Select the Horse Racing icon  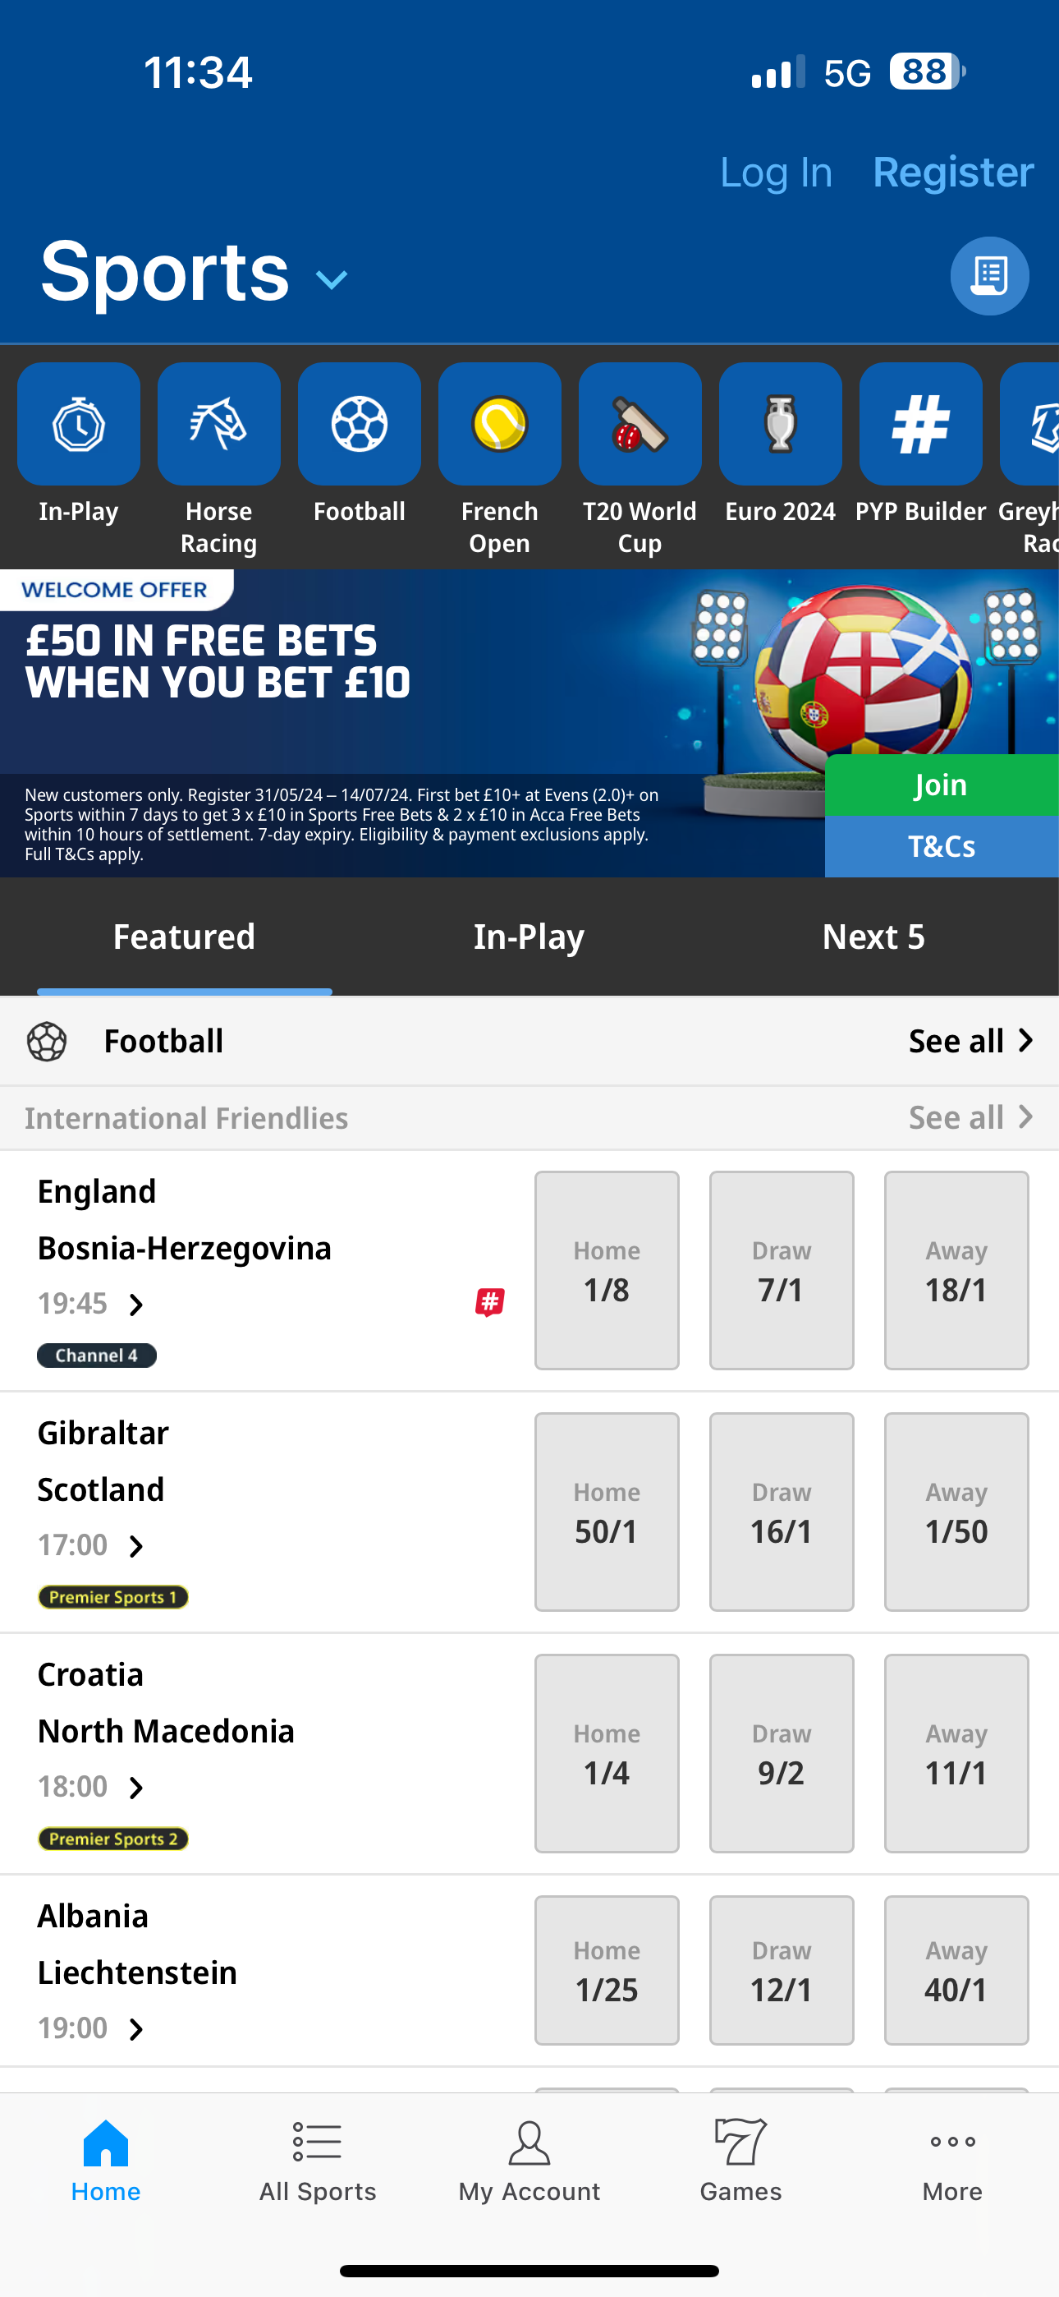tap(218, 422)
